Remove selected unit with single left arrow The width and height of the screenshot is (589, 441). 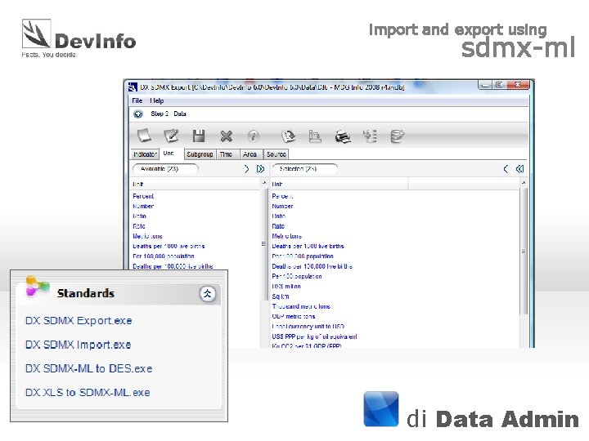click(506, 169)
